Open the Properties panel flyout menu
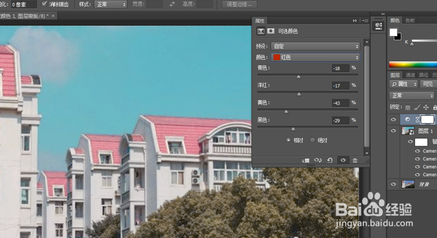437x238 pixels. tap(365, 21)
